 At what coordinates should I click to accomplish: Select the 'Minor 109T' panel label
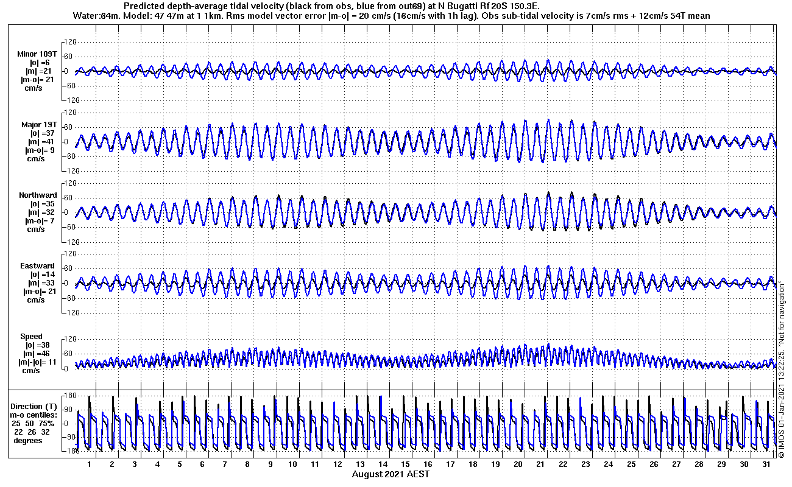click(x=37, y=54)
